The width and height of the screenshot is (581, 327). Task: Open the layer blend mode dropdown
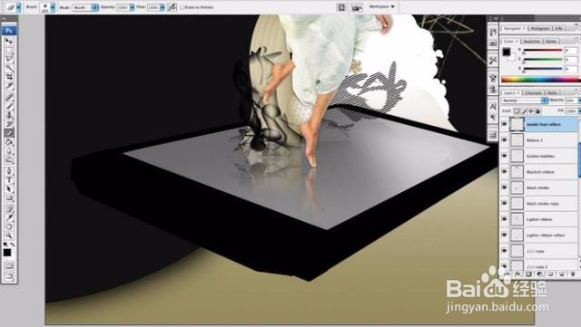coord(525,101)
